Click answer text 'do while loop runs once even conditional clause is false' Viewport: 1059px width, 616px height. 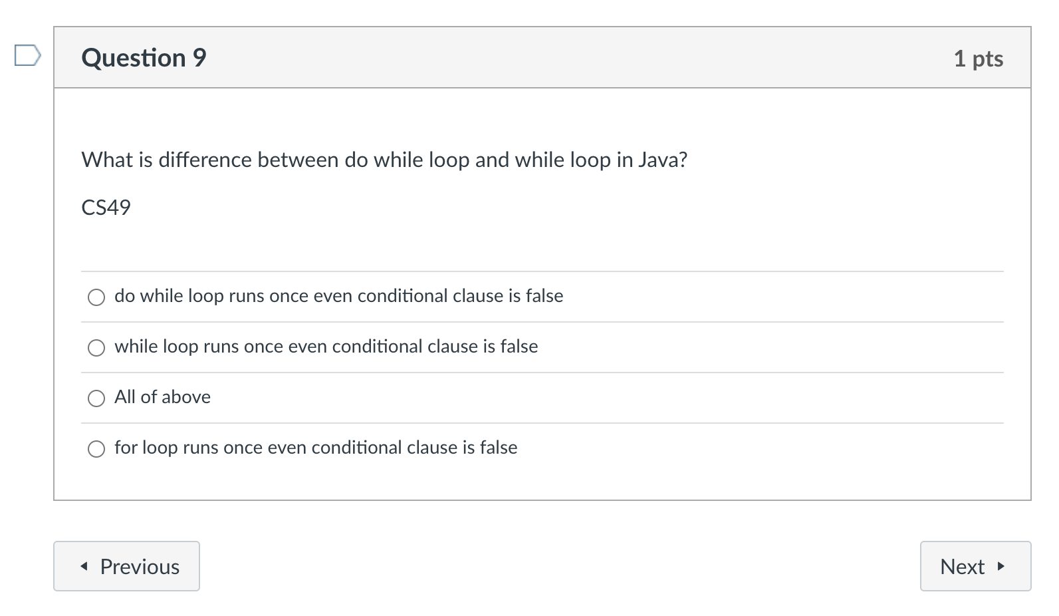pyautogui.click(x=338, y=296)
